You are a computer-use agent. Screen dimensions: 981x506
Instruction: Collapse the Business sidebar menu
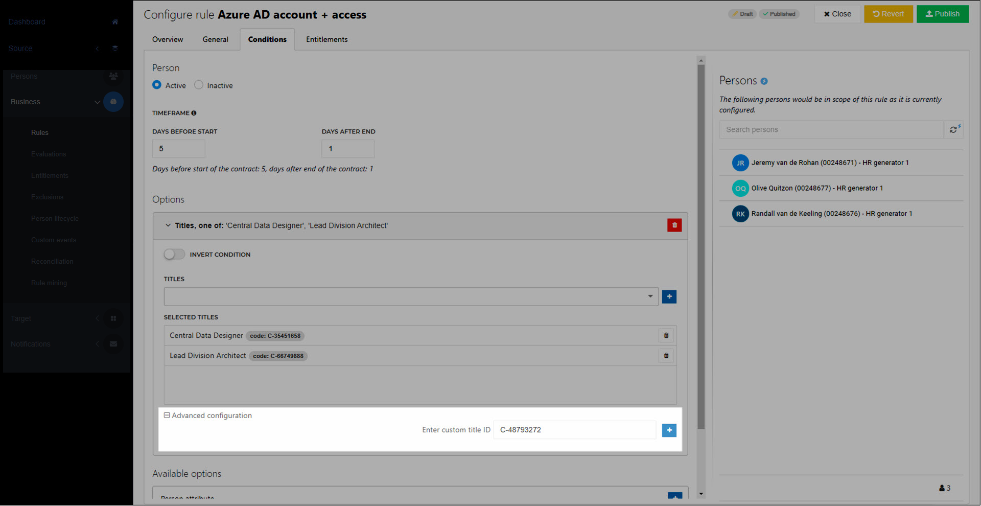97,102
